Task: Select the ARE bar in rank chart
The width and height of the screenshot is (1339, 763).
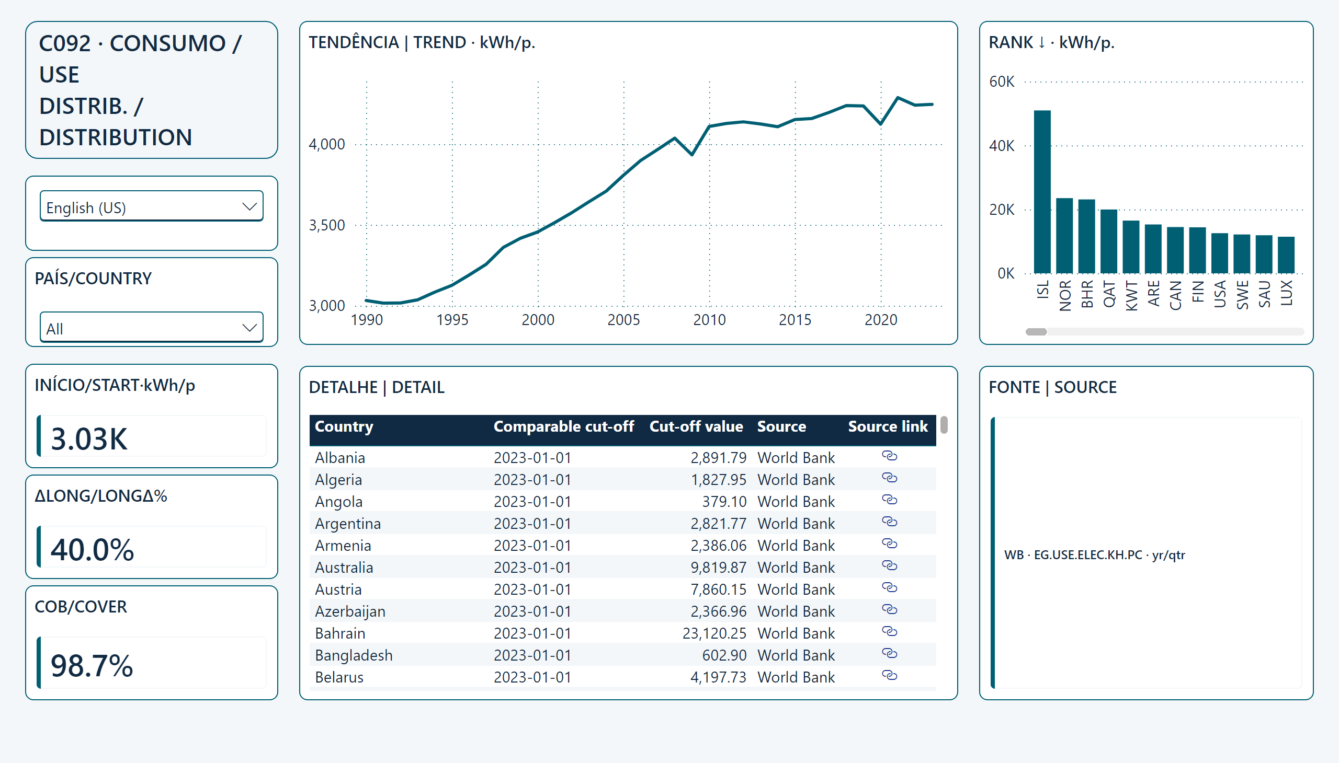Action: [1153, 249]
